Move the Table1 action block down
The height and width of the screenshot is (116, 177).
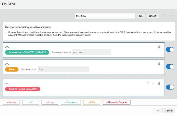153,83
